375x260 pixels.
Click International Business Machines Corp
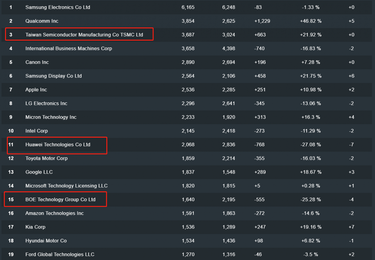pyautogui.click(x=69, y=48)
